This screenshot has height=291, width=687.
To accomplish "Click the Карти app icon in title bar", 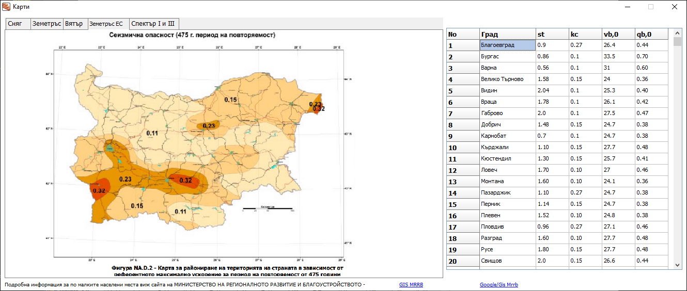I will click(x=6, y=7).
